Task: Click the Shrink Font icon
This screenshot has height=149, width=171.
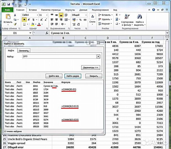Action: point(46,20)
